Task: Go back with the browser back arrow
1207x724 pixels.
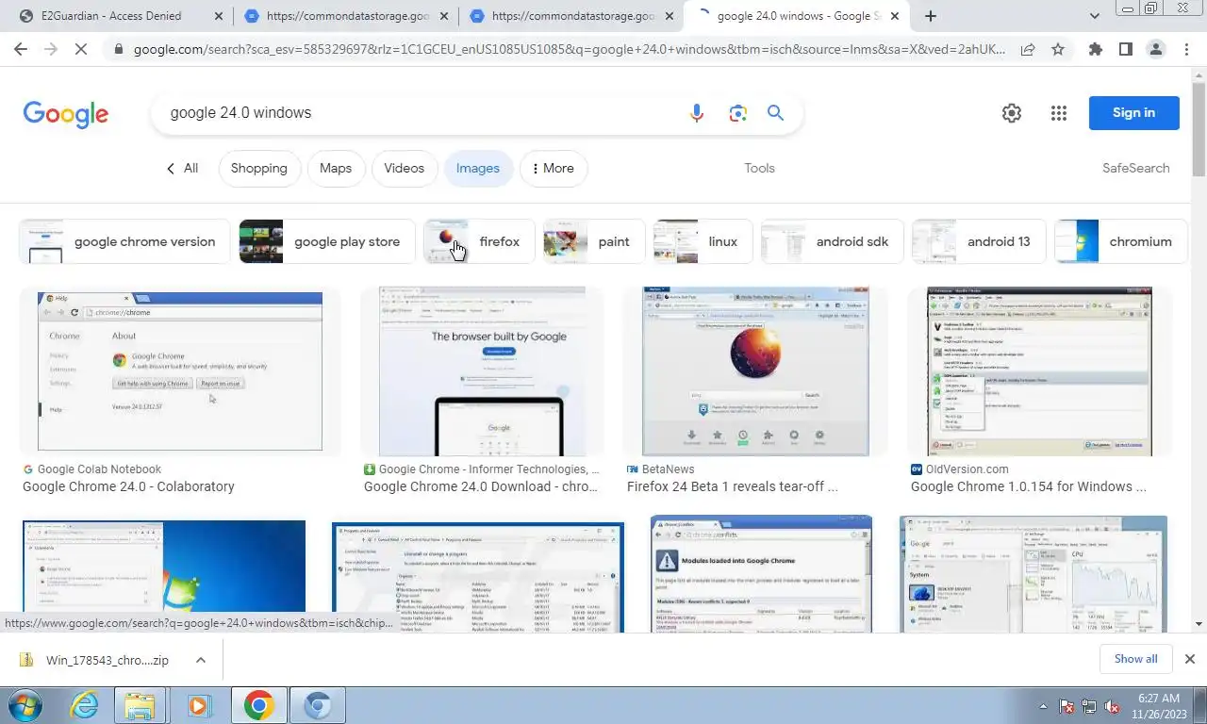Action: (x=21, y=49)
